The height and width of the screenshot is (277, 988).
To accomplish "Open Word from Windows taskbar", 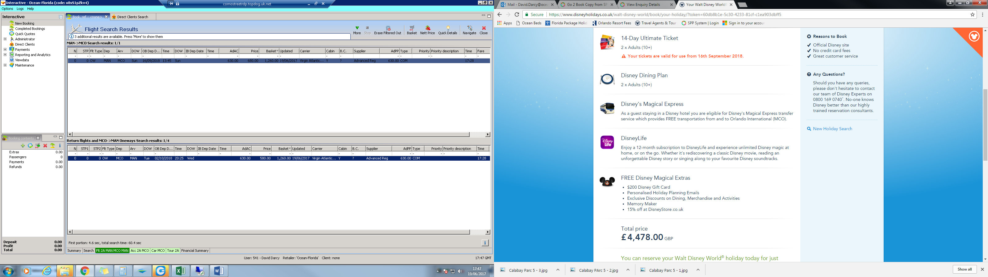I will [219, 271].
